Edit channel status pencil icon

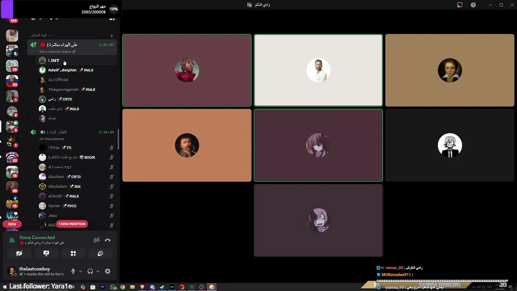coord(74,52)
